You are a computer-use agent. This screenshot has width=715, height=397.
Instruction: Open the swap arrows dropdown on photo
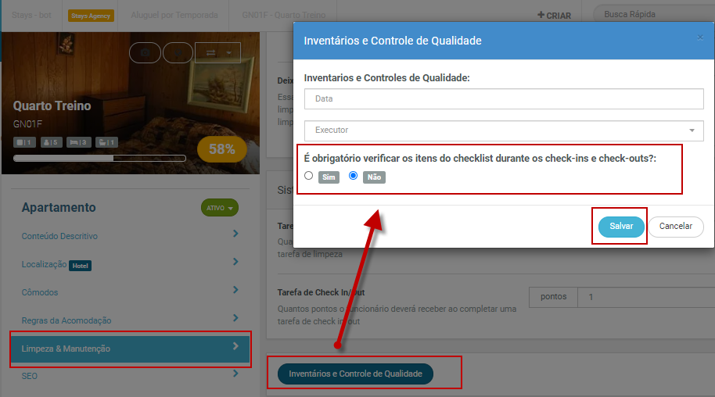click(x=217, y=53)
